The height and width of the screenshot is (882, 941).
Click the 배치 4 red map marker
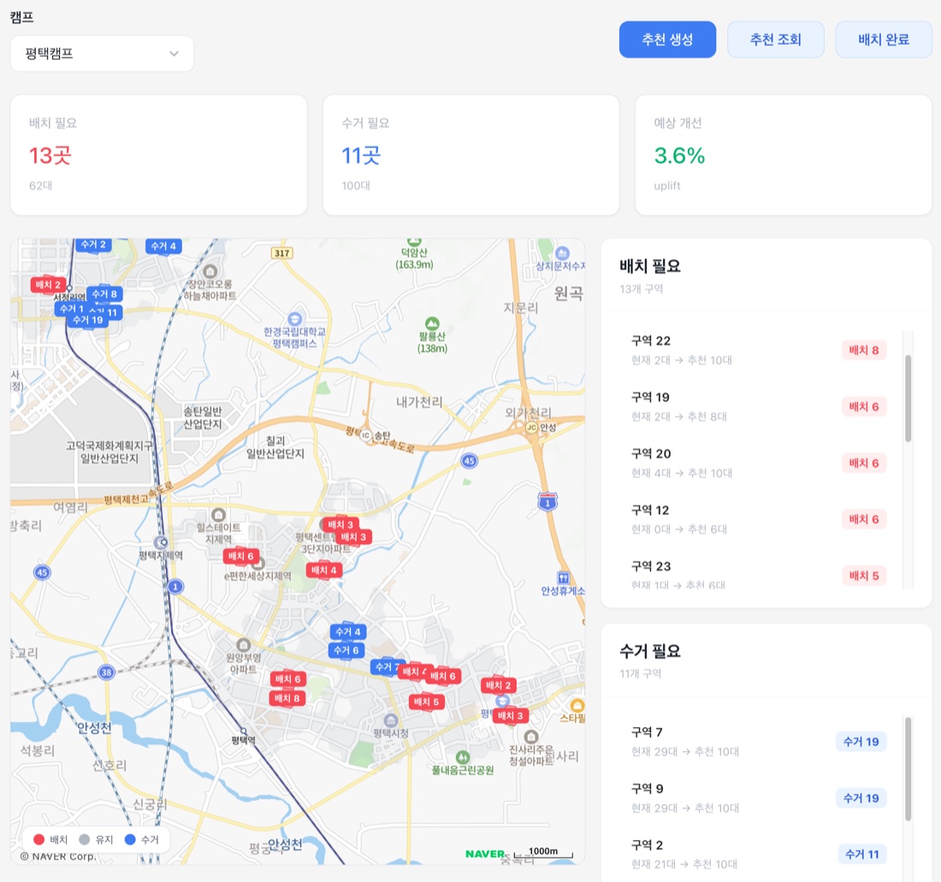pos(324,570)
